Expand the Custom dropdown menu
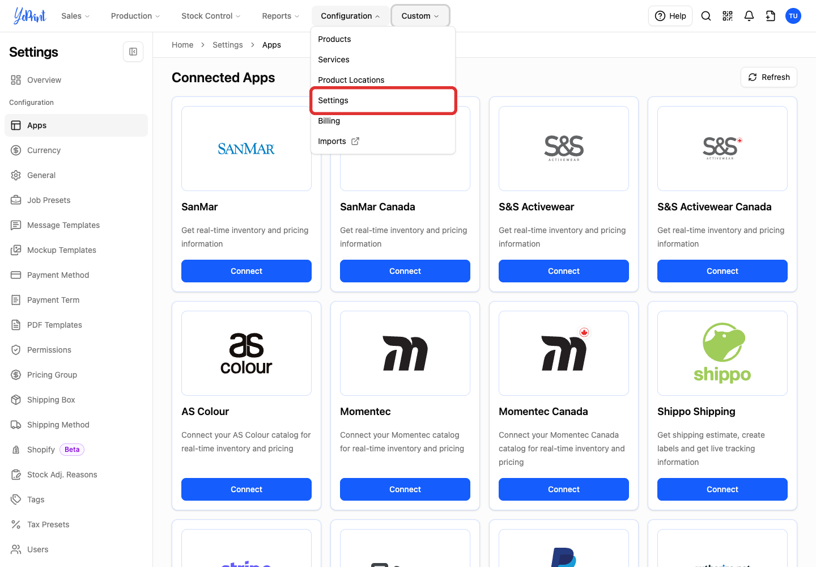Screen dimensions: 816x567 (420, 16)
